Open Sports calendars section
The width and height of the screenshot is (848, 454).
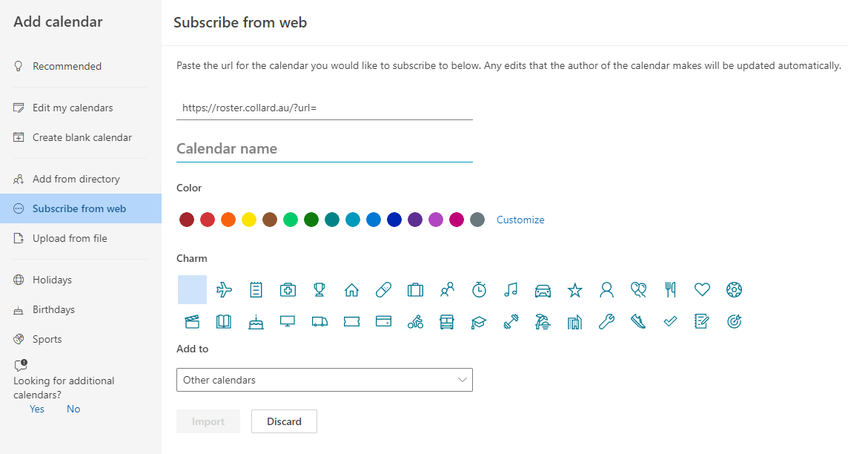[x=48, y=339]
